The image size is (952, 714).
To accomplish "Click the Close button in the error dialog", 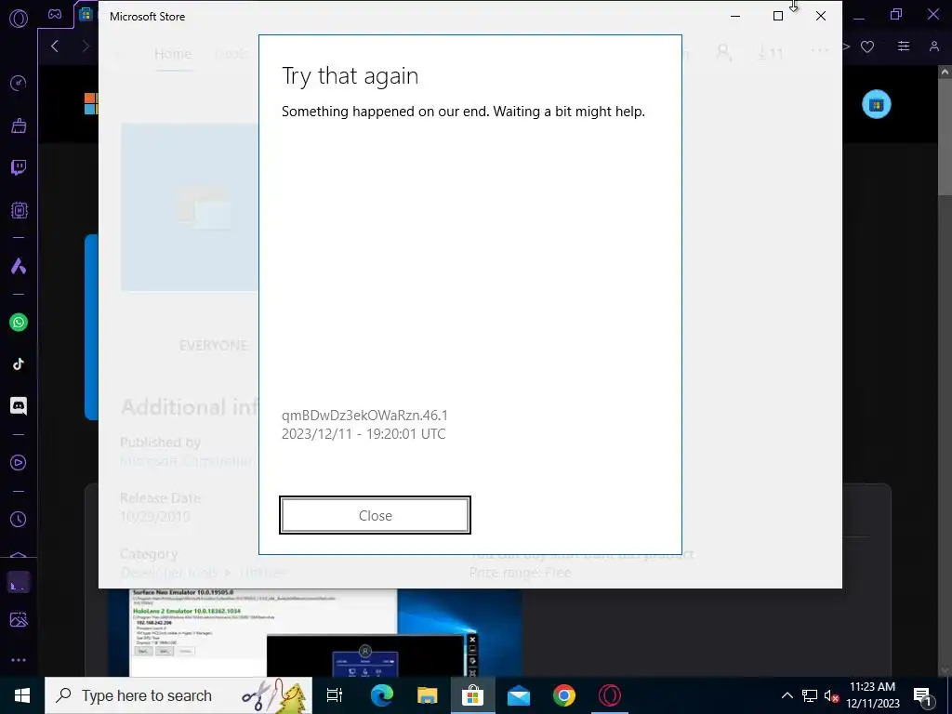I will point(375,515).
